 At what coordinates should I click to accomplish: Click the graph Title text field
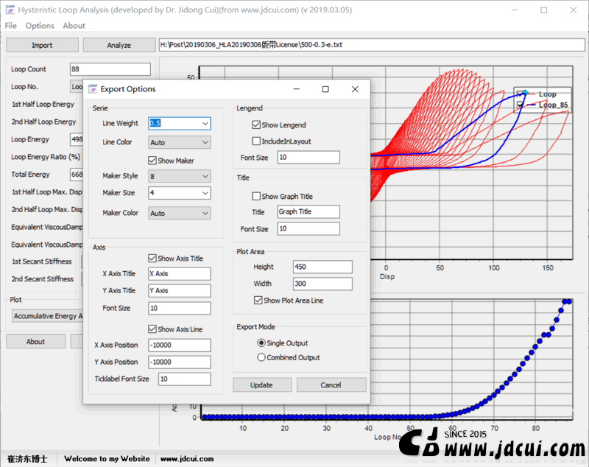308,211
